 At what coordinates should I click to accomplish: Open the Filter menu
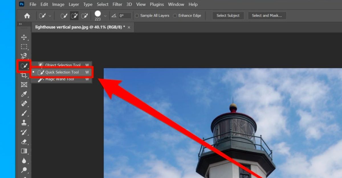118,4
